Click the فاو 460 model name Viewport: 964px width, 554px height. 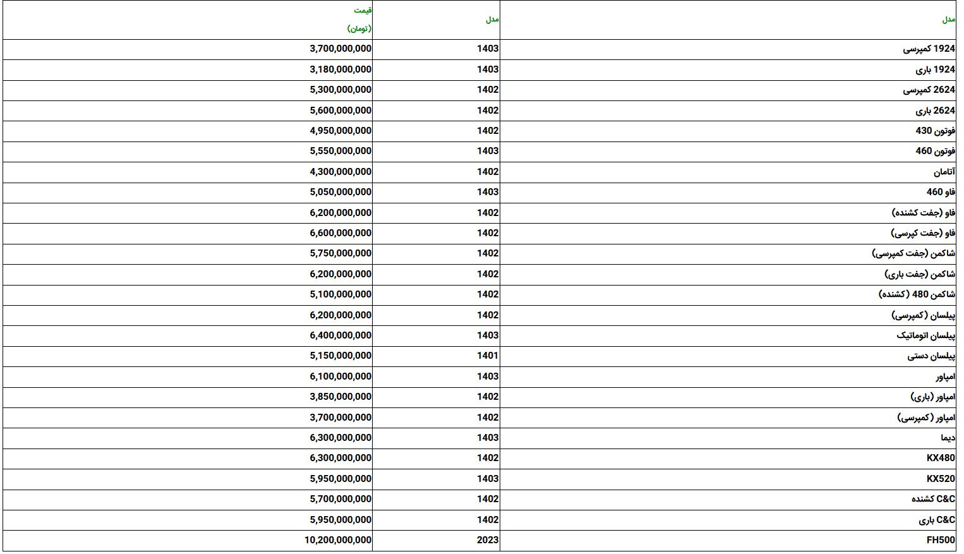pyautogui.click(x=941, y=192)
